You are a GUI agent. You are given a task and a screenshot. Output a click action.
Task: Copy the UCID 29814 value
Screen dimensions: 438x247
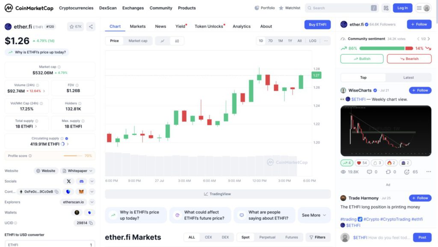pos(91,223)
